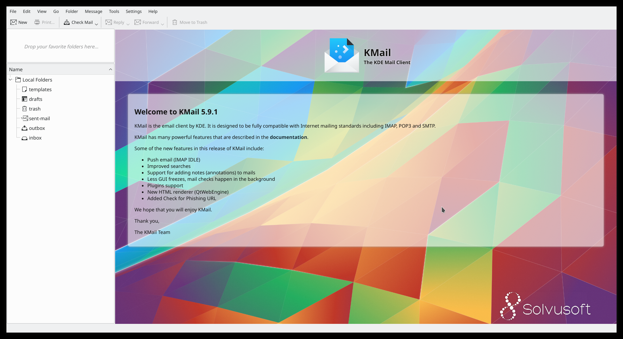Click the inbox folder icon
The width and height of the screenshot is (623, 339).
(x=25, y=138)
